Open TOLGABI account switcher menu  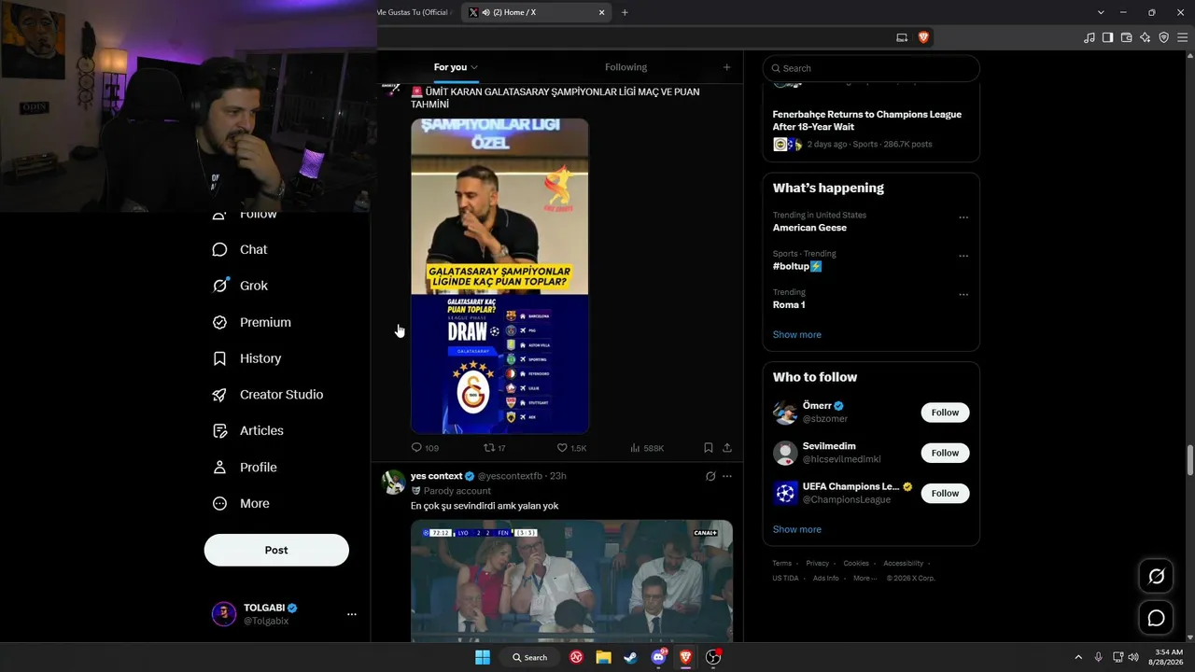(352, 614)
